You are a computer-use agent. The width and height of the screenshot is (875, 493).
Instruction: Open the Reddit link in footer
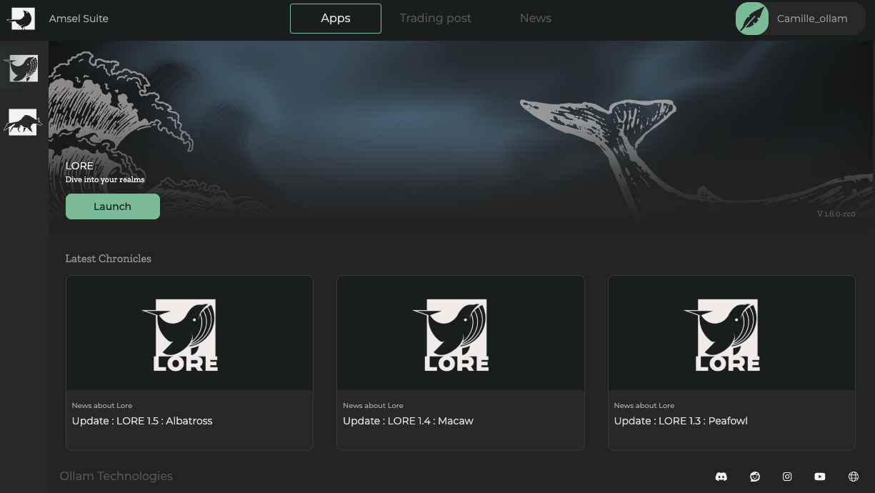point(754,477)
